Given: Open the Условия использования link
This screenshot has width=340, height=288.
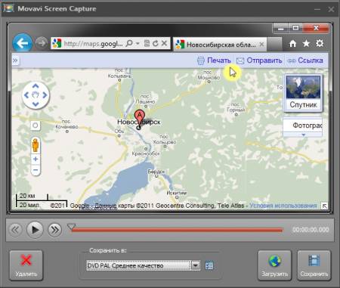Looking at the screenshot, I should pos(283,206).
